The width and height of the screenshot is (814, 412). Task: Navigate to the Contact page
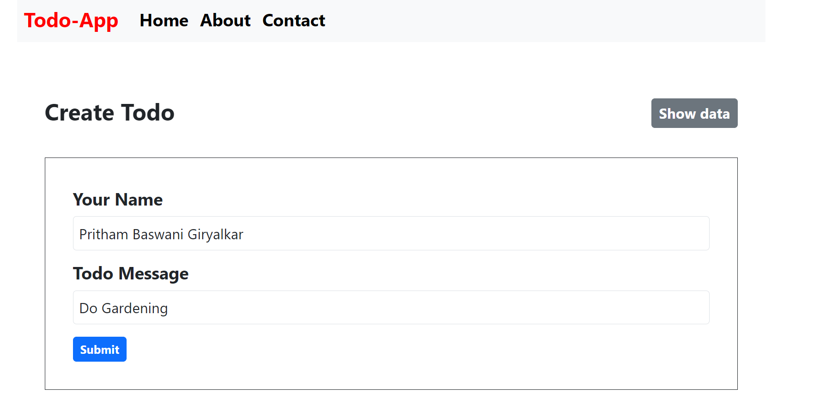[x=294, y=21]
